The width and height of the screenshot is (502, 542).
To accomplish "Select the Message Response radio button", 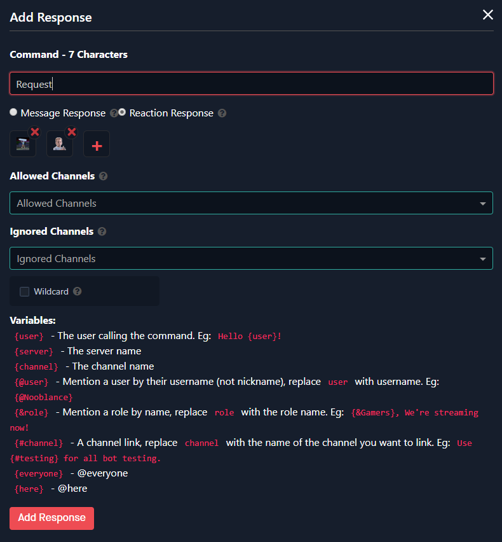I will (13, 112).
